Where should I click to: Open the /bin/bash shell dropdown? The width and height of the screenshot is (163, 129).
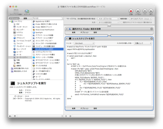84,43
